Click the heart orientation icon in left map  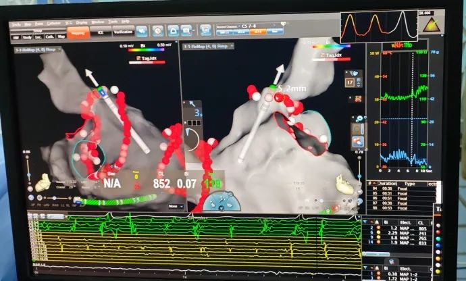pyautogui.click(x=45, y=182)
